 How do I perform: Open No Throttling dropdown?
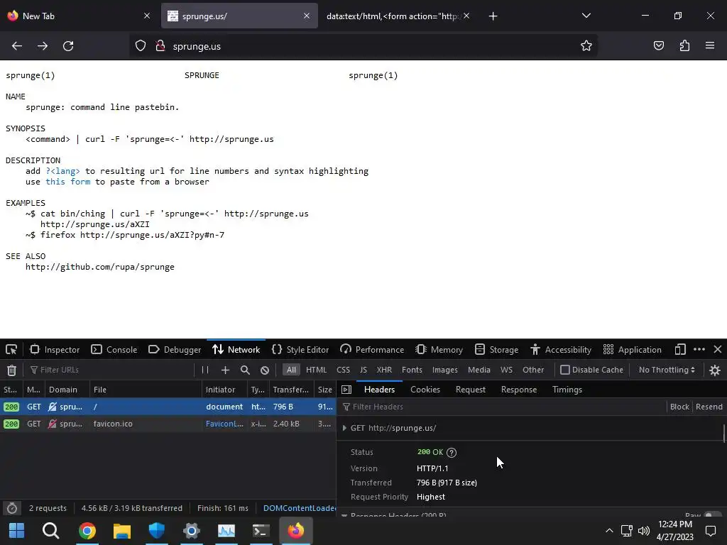coord(667,370)
